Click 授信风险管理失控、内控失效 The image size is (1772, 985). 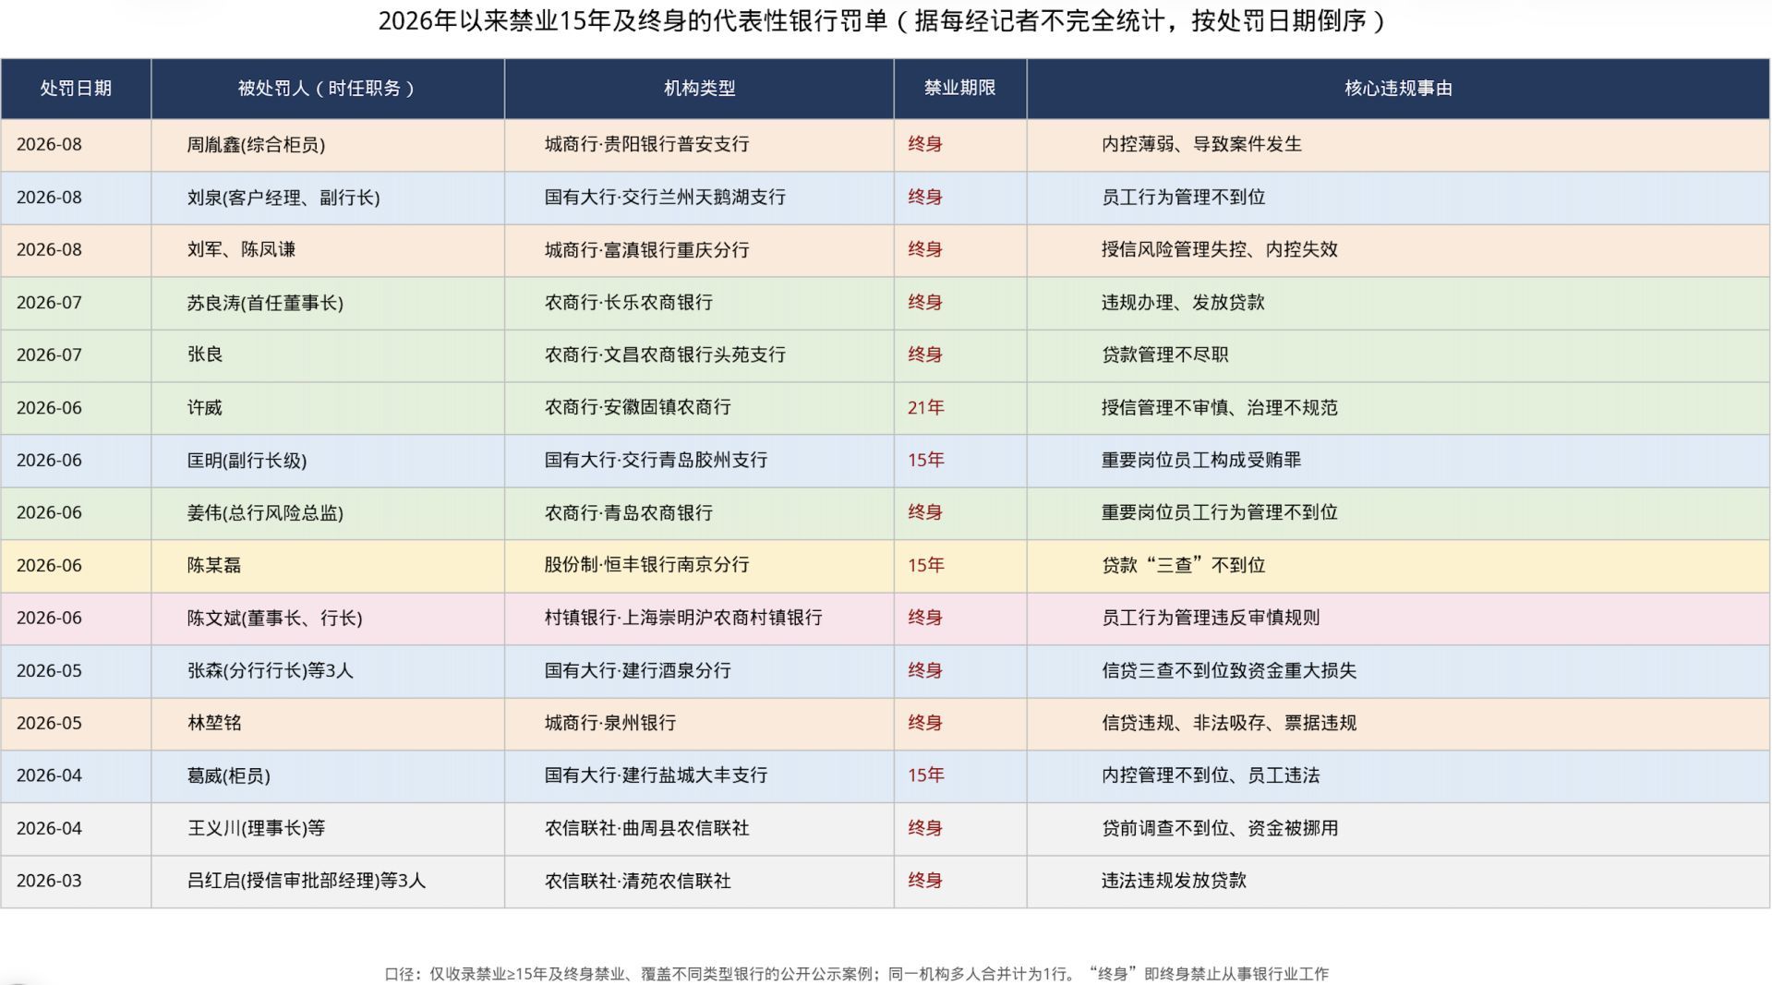click(1219, 249)
